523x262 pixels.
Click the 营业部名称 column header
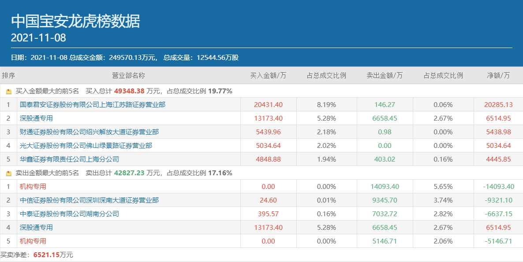click(128, 75)
